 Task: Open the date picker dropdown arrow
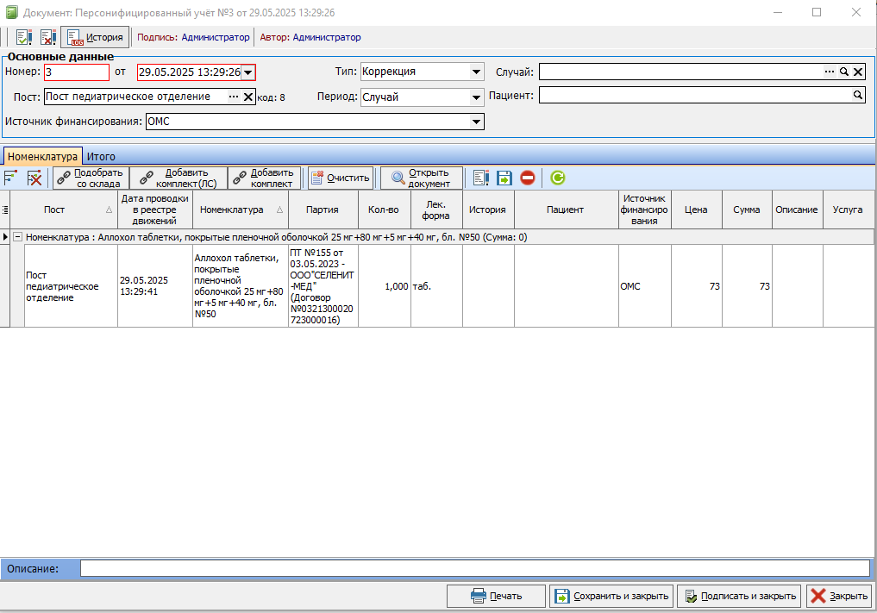(247, 72)
